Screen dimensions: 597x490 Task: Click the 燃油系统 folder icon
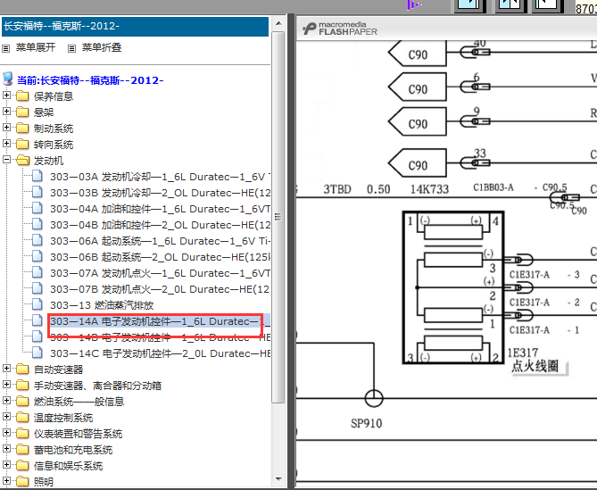pyautogui.click(x=22, y=402)
